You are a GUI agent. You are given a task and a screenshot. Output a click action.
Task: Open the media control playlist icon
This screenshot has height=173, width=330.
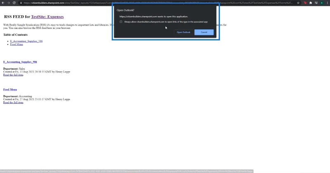pyautogui.click(x=316, y=3)
